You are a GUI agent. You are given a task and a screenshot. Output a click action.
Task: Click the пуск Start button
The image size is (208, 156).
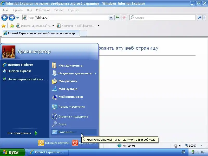(12, 152)
